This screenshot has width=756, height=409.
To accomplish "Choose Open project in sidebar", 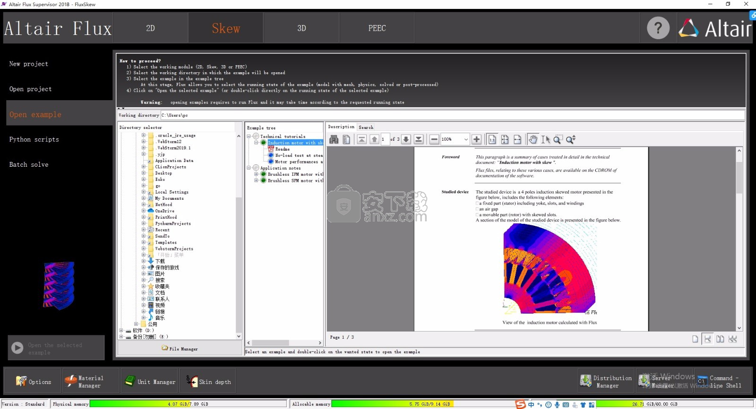I will click(x=31, y=89).
